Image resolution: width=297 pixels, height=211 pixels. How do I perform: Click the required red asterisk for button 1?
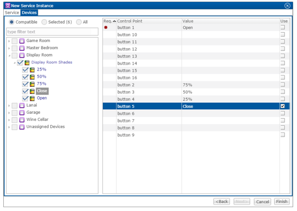(106, 27)
